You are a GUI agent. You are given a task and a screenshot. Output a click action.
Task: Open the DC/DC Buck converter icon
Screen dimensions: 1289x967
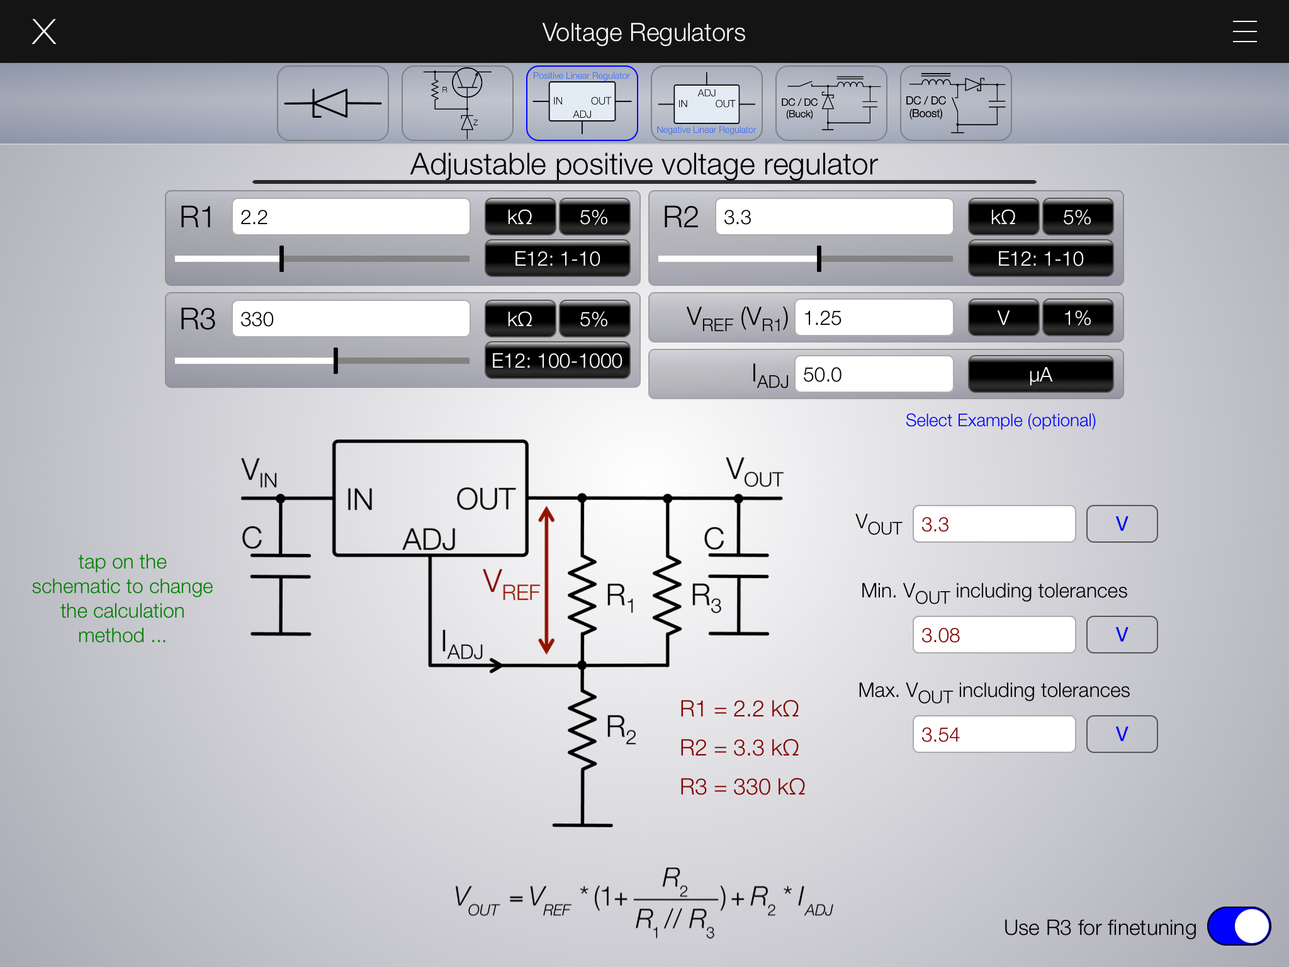tap(831, 103)
